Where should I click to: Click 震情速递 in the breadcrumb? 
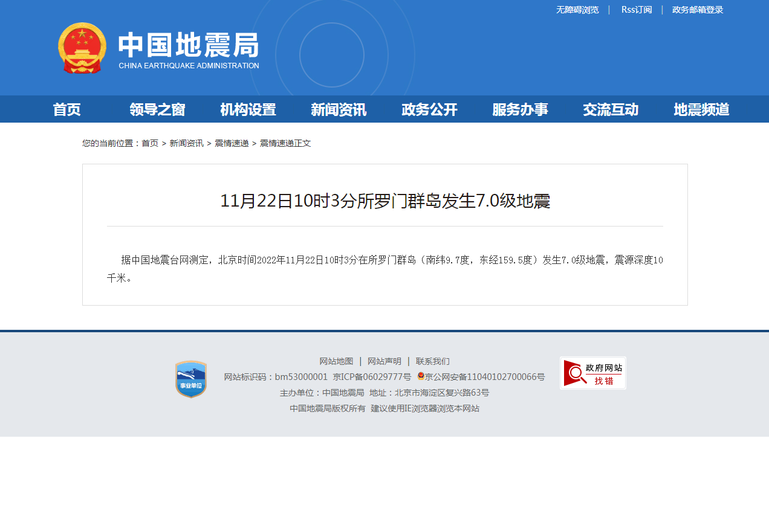232,143
